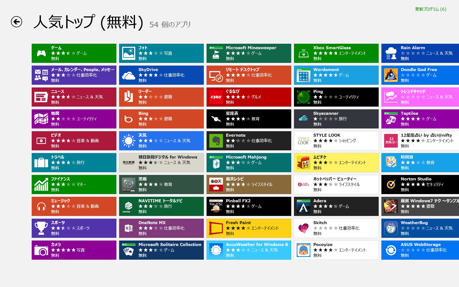Select the Ping radar icon
The width and height of the screenshot is (459, 287).
[x=304, y=97]
